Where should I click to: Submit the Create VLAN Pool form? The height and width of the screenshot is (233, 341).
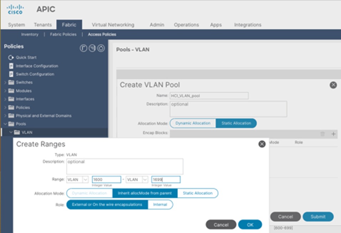point(318,217)
